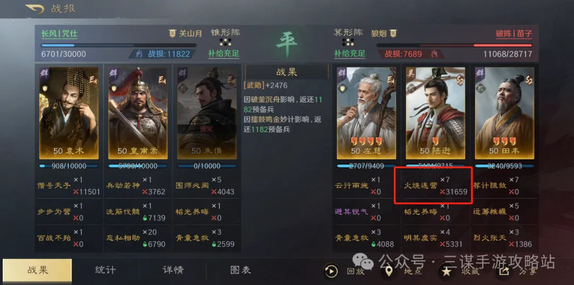Screen dimensions: 574x285
Task: Open the 详情 tab
Action: (173, 270)
